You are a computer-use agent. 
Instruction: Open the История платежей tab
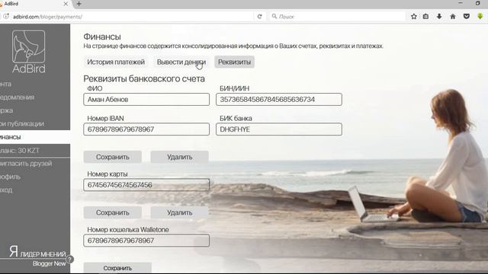pos(116,62)
